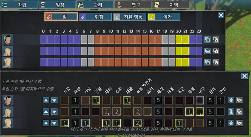Screen dimensions: 251x137
Task: Toggle 연구 priority for long-haired blonde settler
Action: click(x=200, y=112)
